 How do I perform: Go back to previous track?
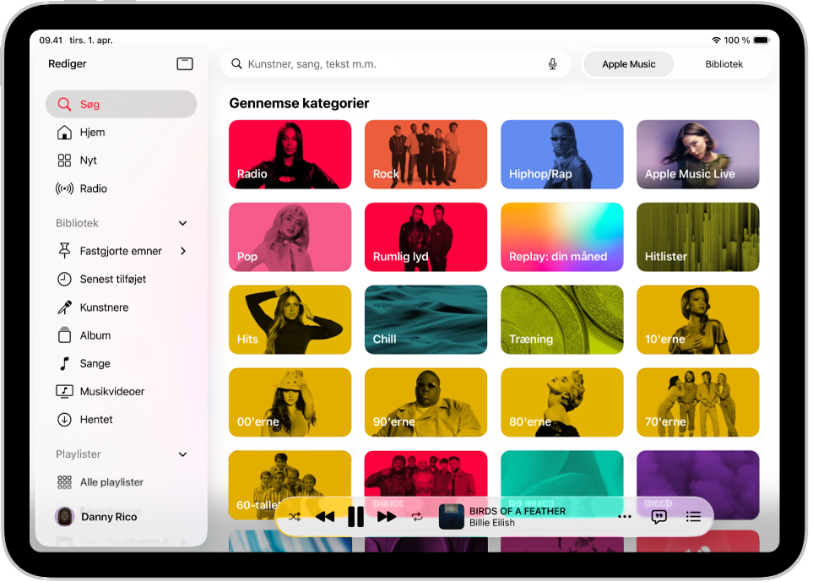(x=325, y=517)
